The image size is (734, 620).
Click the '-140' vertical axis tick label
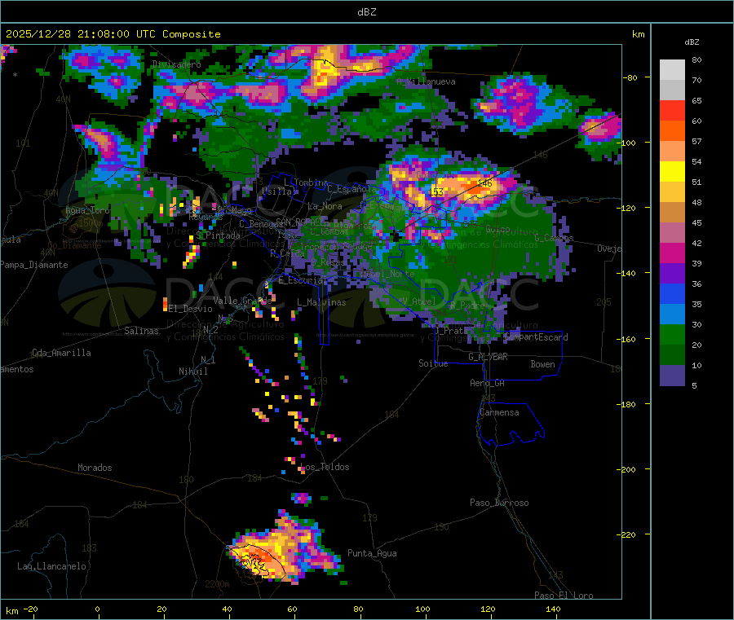(x=626, y=274)
